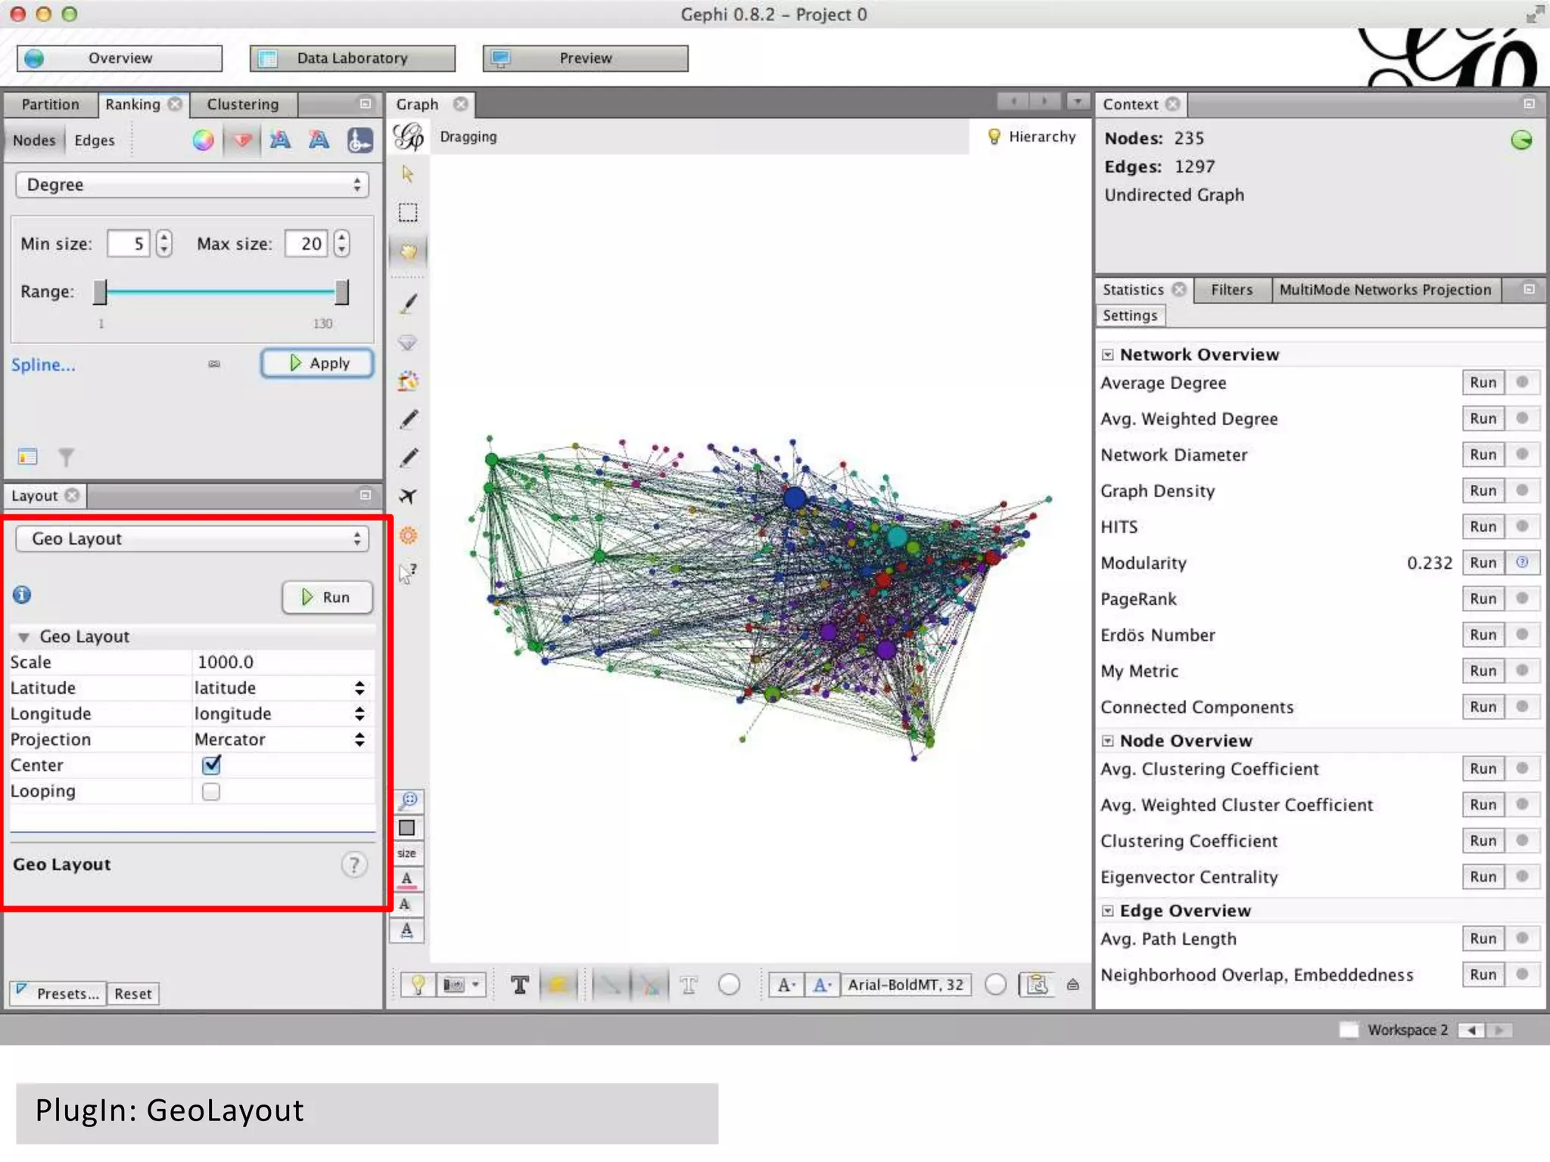Select the rectangle selection tool
The width and height of the screenshot is (1550, 1162).
point(408,213)
